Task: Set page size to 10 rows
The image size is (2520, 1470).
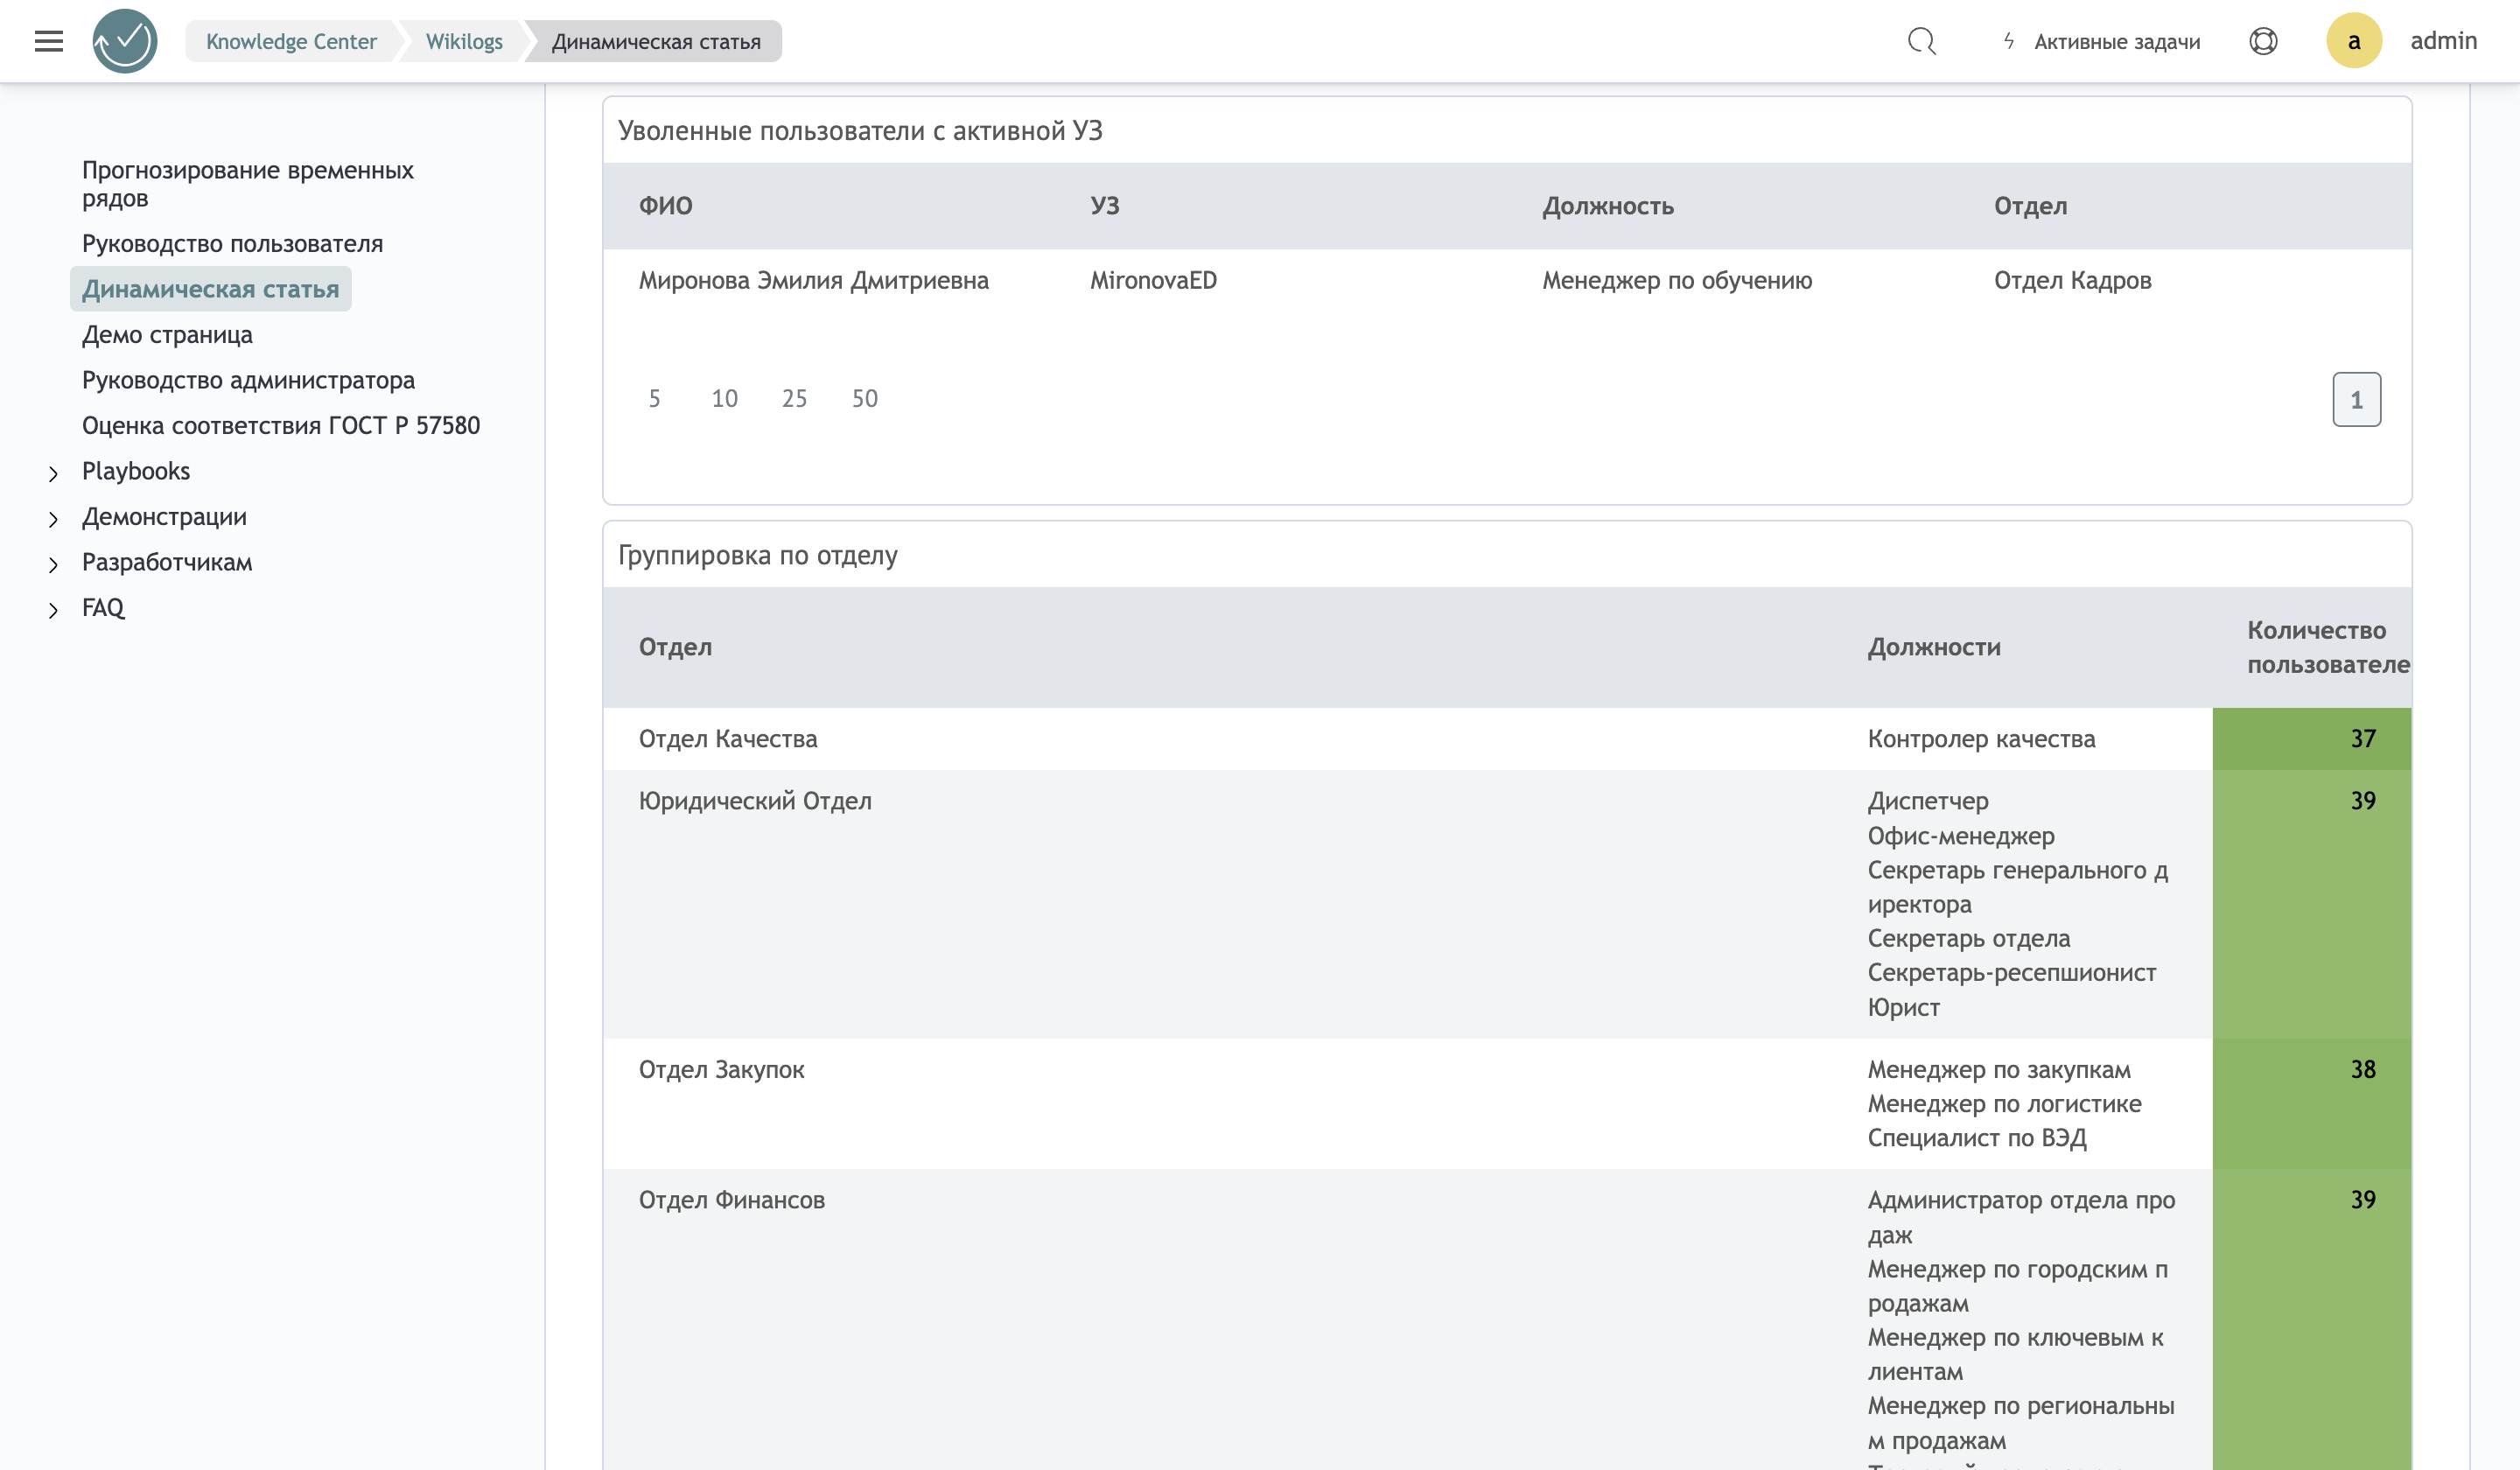Action: point(724,398)
